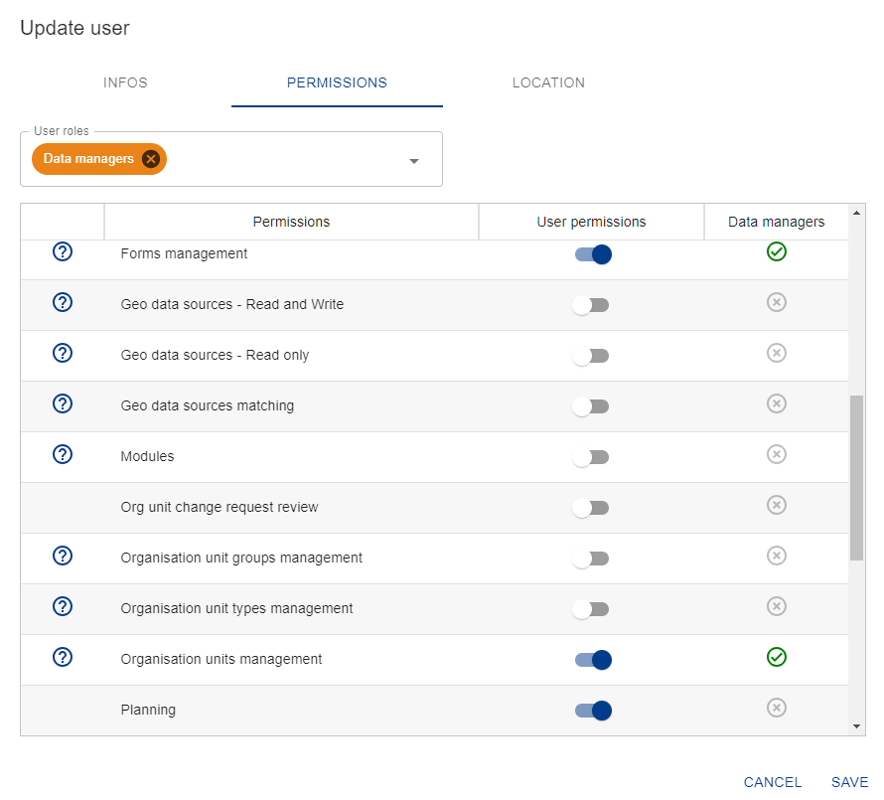Click Data managers cross for Organisation unit groups management

pos(777,556)
